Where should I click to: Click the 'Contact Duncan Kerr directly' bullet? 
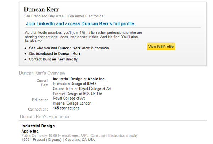coord(53,59)
